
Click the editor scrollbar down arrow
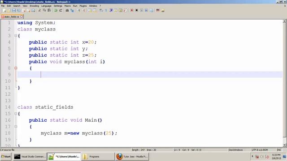[x=284, y=145]
